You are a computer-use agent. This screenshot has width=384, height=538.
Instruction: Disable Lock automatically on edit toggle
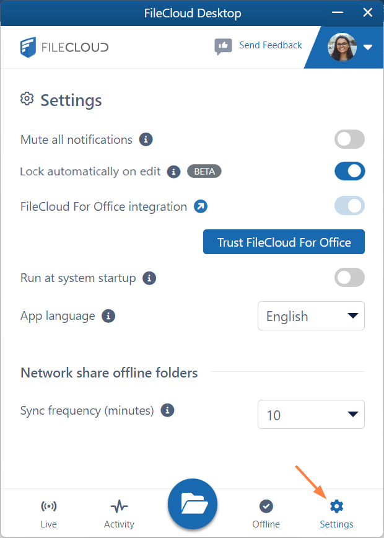349,171
